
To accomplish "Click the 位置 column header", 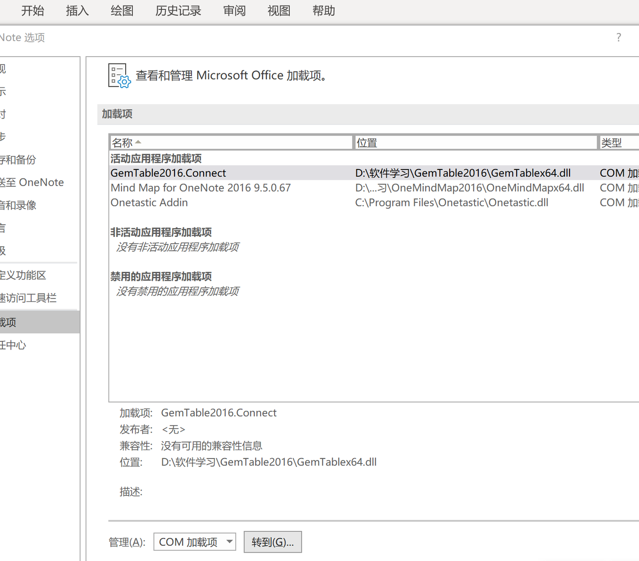I will pos(476,143).
